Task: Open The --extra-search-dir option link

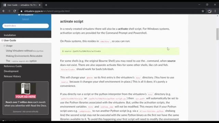Action: click(21, 61)
